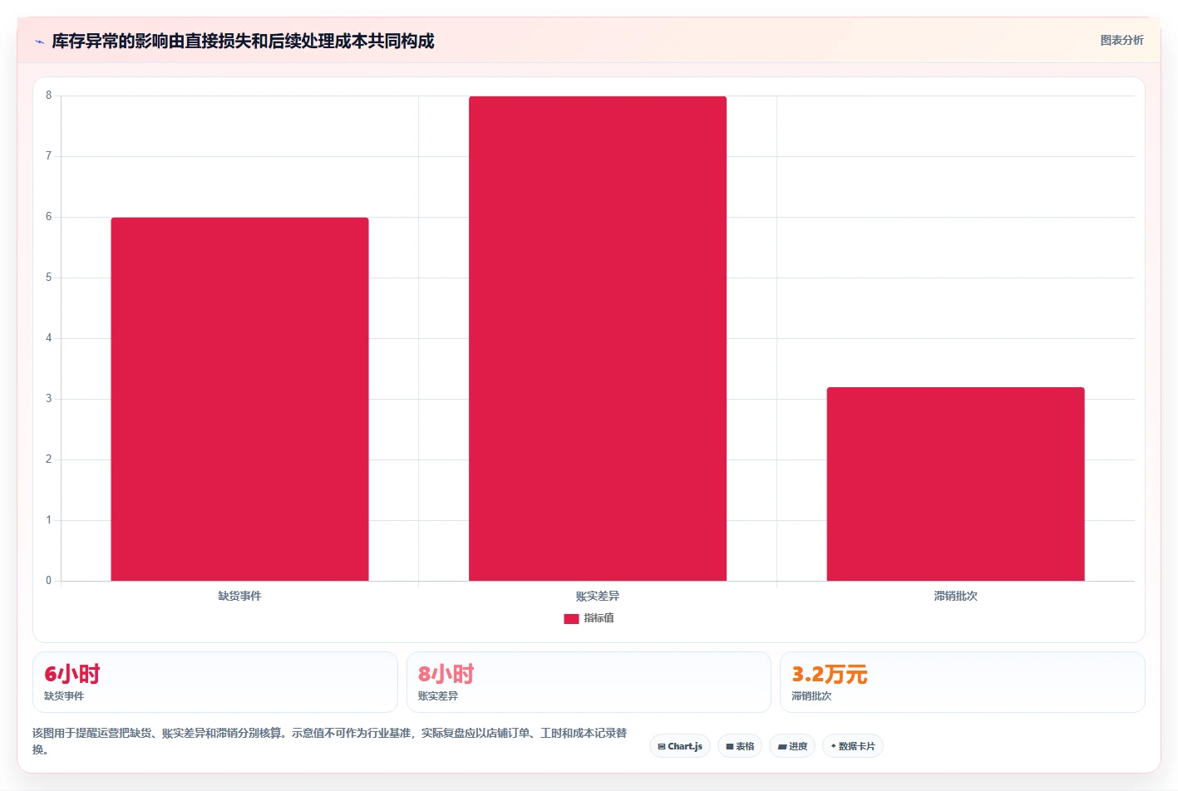Click the 进度 tag chip
Image resolution: width=1178 pixels, height=791 pixels.
(x=792, y=746)
